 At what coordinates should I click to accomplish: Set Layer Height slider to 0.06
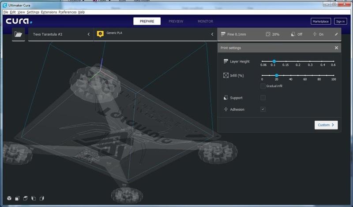262,61
